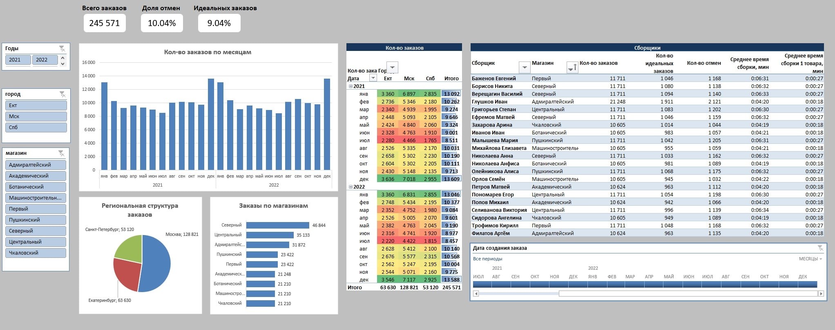The image size is (835, 330).
Task: Collapse the 2021 pivot table group
Action: coord(350,86)
